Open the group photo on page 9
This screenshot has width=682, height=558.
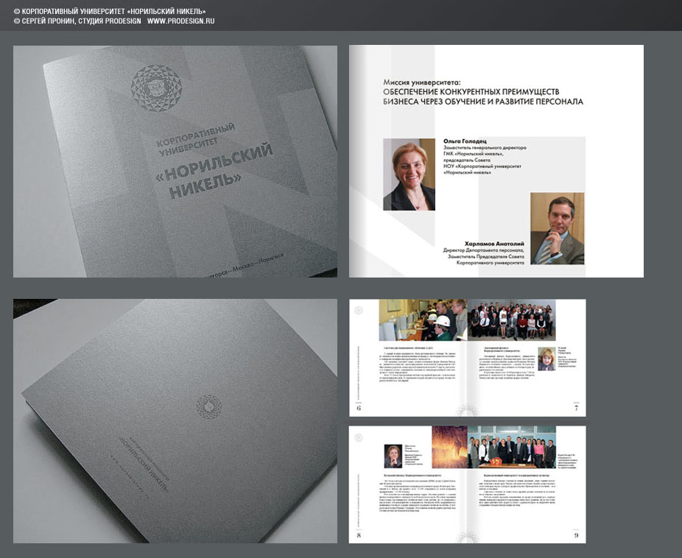pyautogui.click(x=511, y=447)
